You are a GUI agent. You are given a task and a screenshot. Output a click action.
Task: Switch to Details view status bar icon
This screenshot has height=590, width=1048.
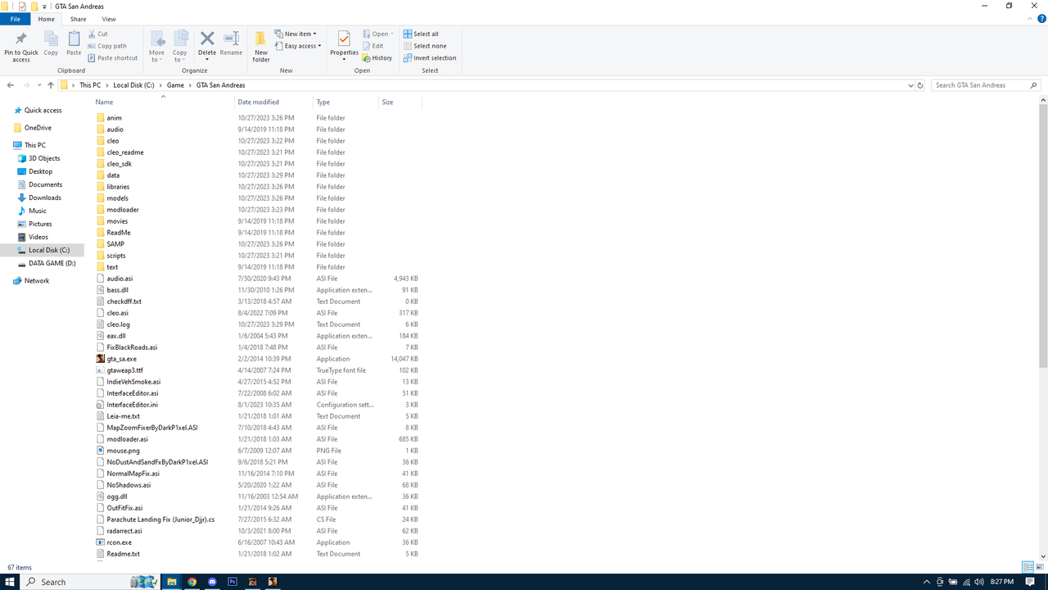tap(1028, 567)
